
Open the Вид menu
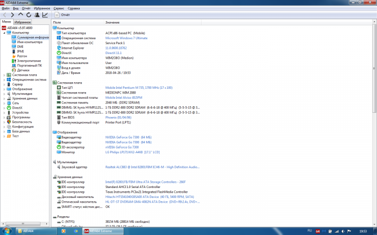click(x=16, y=8)
